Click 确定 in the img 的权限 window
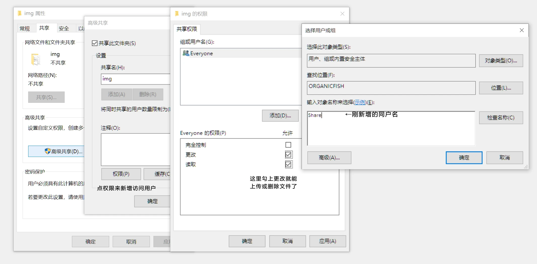The image size is (537, 264). pyautogui.click(x=247, y=241)
